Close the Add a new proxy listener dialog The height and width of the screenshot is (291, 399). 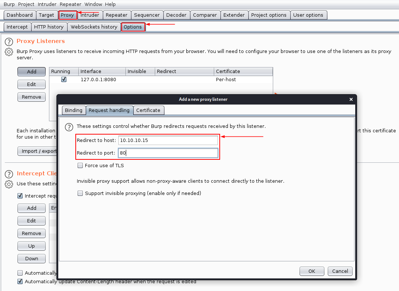click(351, 99)
